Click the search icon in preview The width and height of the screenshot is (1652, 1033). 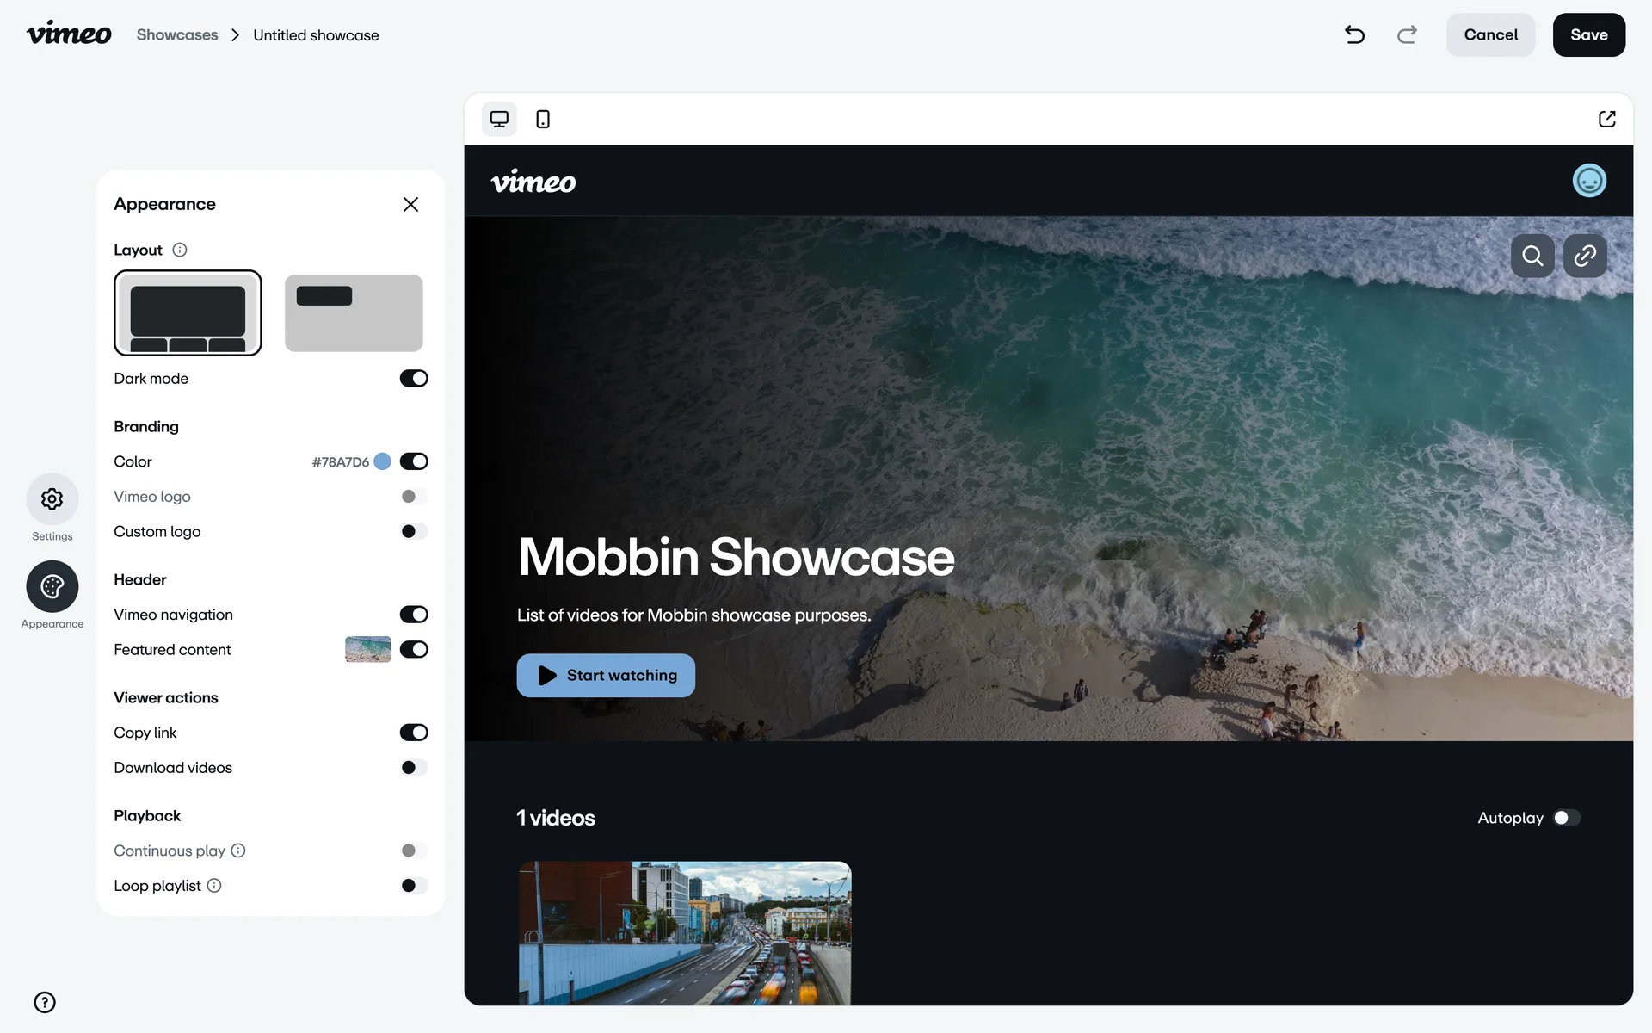pyautogui.click(x=1532, y=256)
